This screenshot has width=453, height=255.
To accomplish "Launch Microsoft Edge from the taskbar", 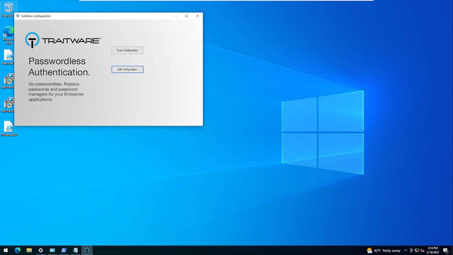I will click(18, 250).
